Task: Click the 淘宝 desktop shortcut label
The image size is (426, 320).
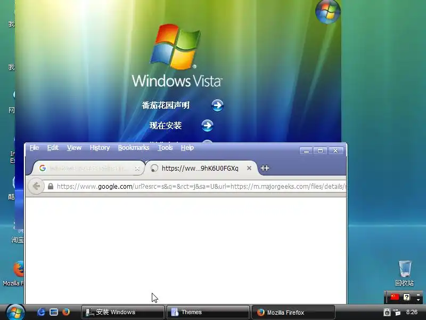Action: point(18,239)
